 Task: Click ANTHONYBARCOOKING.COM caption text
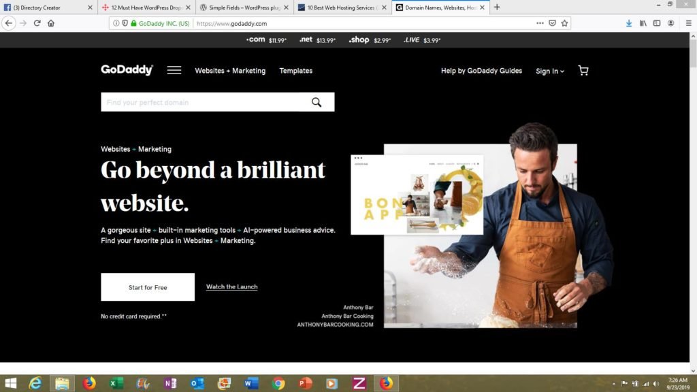335,325
